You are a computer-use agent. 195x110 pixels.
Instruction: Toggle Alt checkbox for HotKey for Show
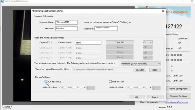coord(81,87)
